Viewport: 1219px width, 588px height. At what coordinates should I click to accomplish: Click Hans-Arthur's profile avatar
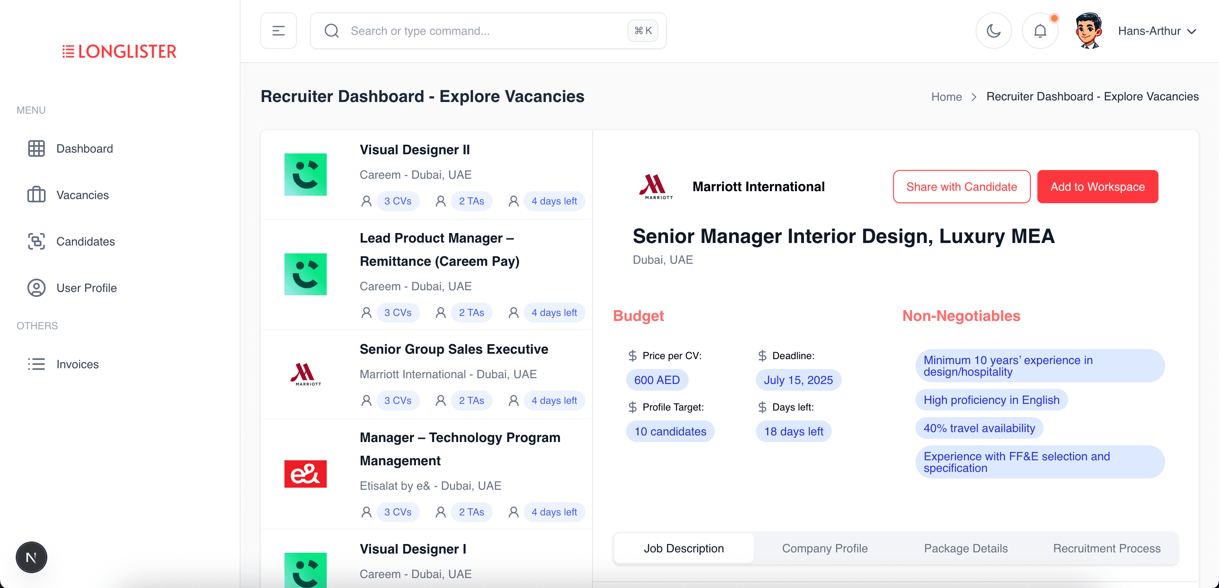coord(1088,31)
